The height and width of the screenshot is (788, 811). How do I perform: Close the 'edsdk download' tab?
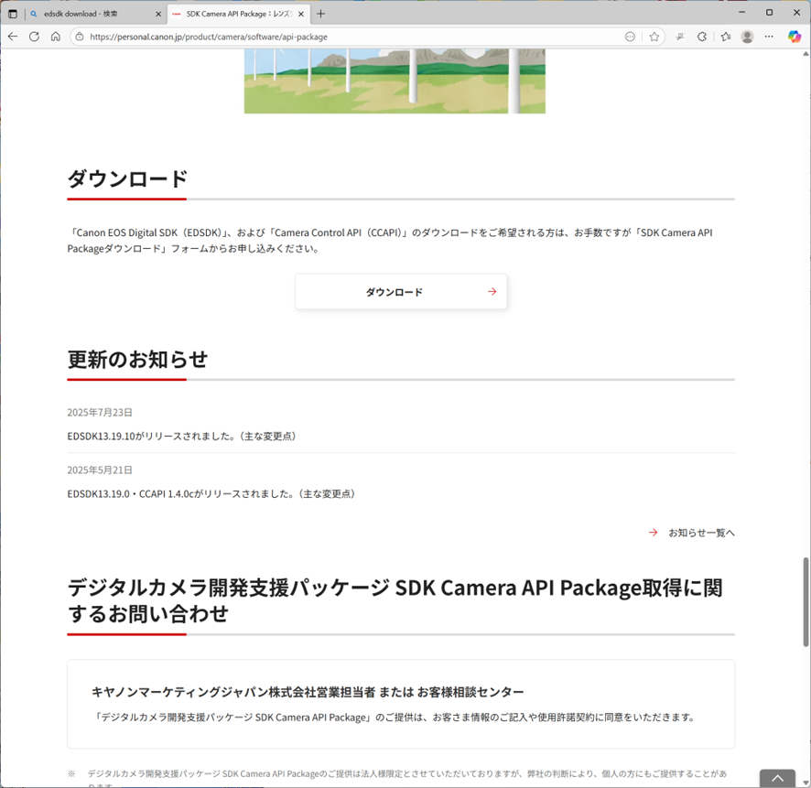tap(157, 14)
